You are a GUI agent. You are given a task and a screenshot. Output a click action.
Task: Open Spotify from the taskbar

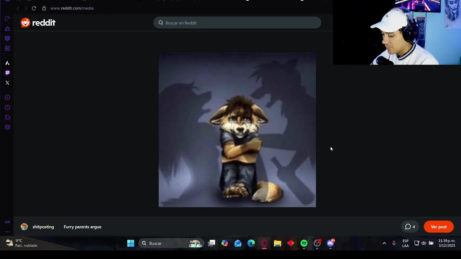pyautogui.click(x=304, y=244)
